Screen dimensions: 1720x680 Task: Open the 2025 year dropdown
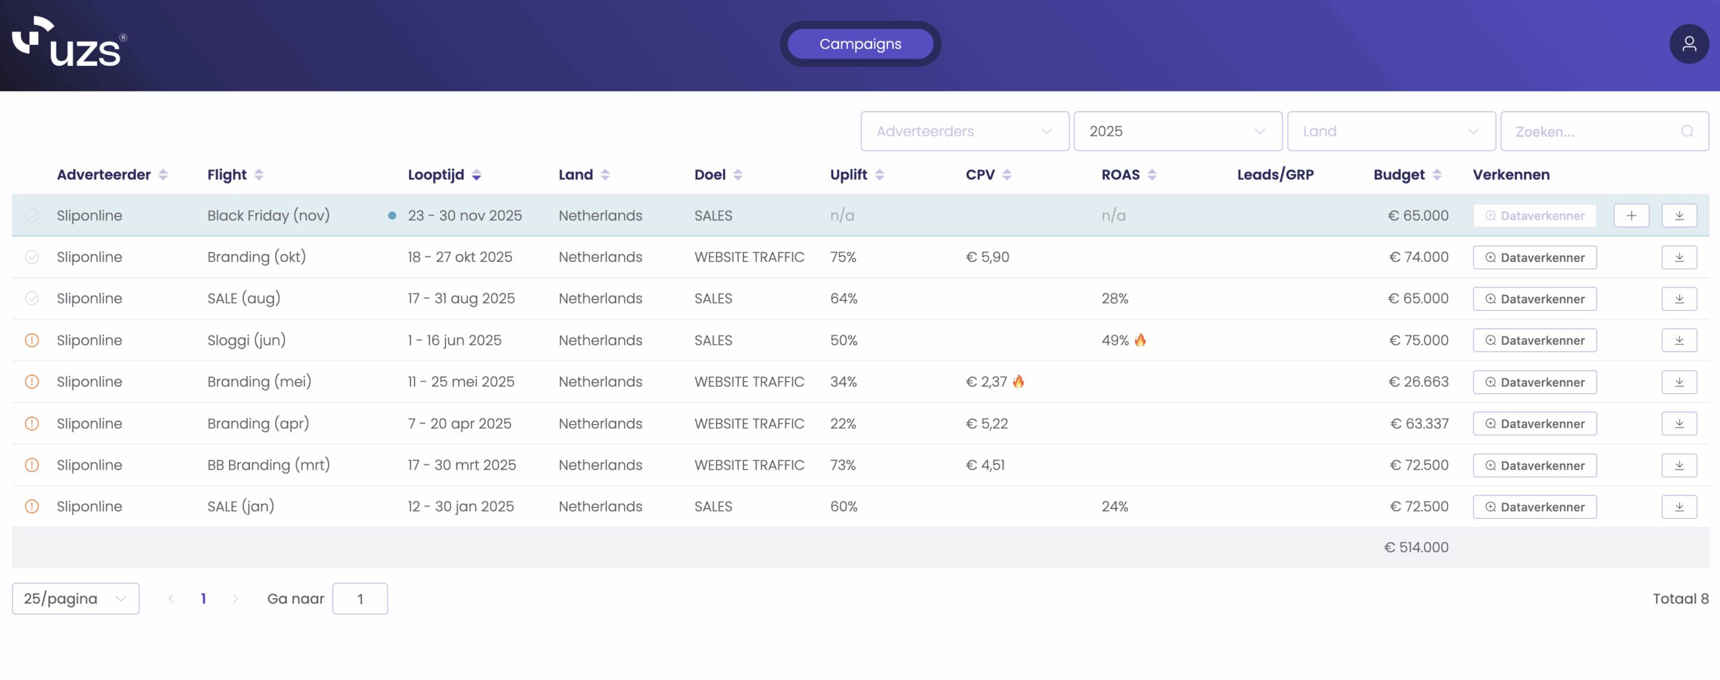tap(1177, 132)
